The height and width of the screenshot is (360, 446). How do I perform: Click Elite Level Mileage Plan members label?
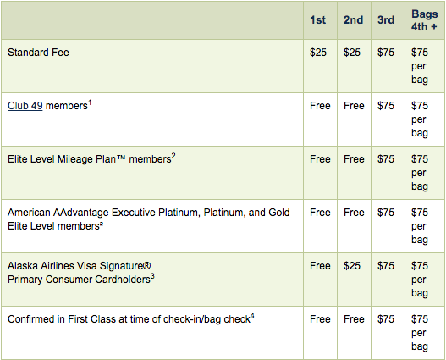(91, 158)
